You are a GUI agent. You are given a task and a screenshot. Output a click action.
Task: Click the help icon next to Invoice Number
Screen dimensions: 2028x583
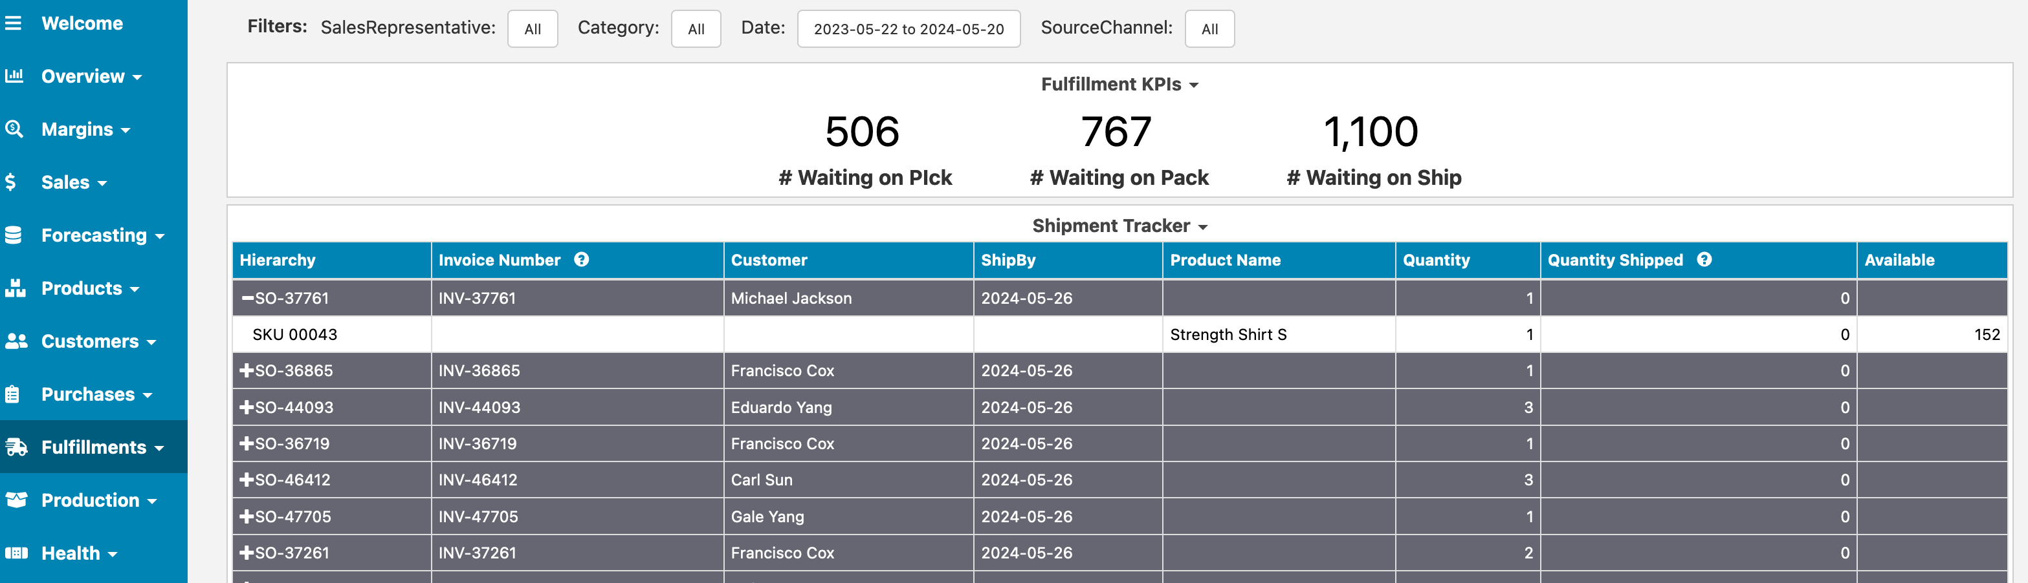(581, 260)
